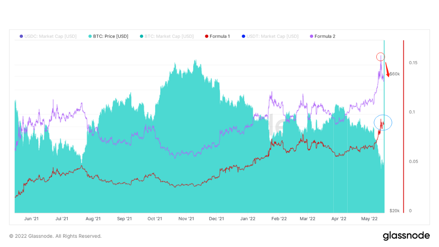
Task: Click the 0.15 right axis tick label
Action: (x=413, y=63)
